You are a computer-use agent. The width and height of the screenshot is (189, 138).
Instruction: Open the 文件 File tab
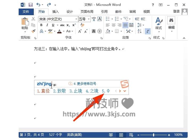coord(26,12)
